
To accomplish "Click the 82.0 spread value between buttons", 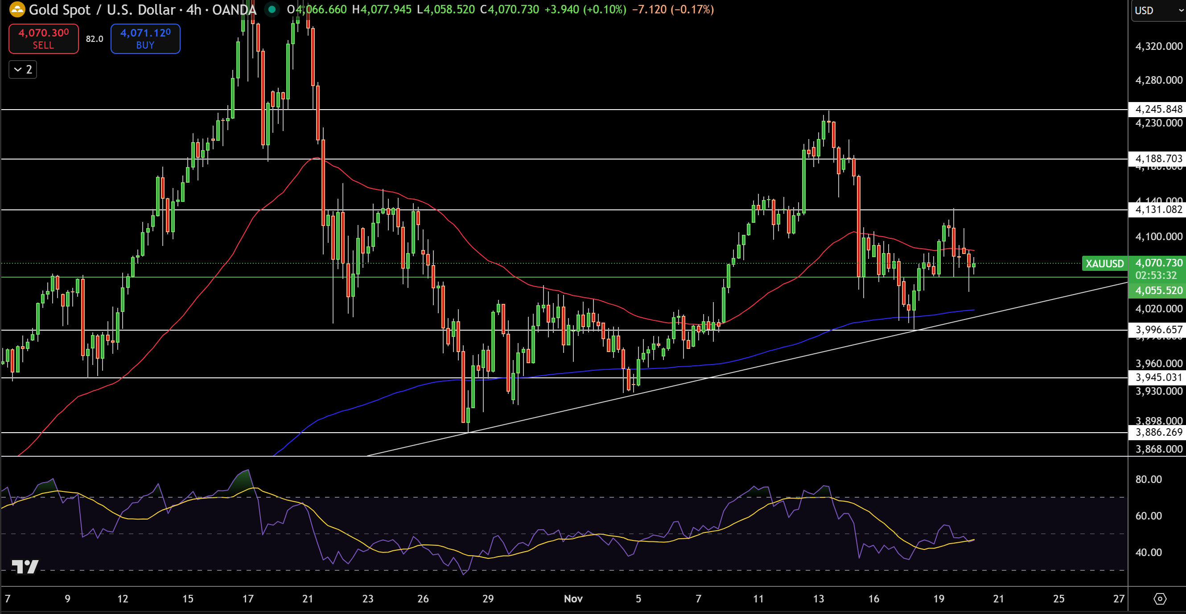I will pyautogui.click(x=94, y=39).
